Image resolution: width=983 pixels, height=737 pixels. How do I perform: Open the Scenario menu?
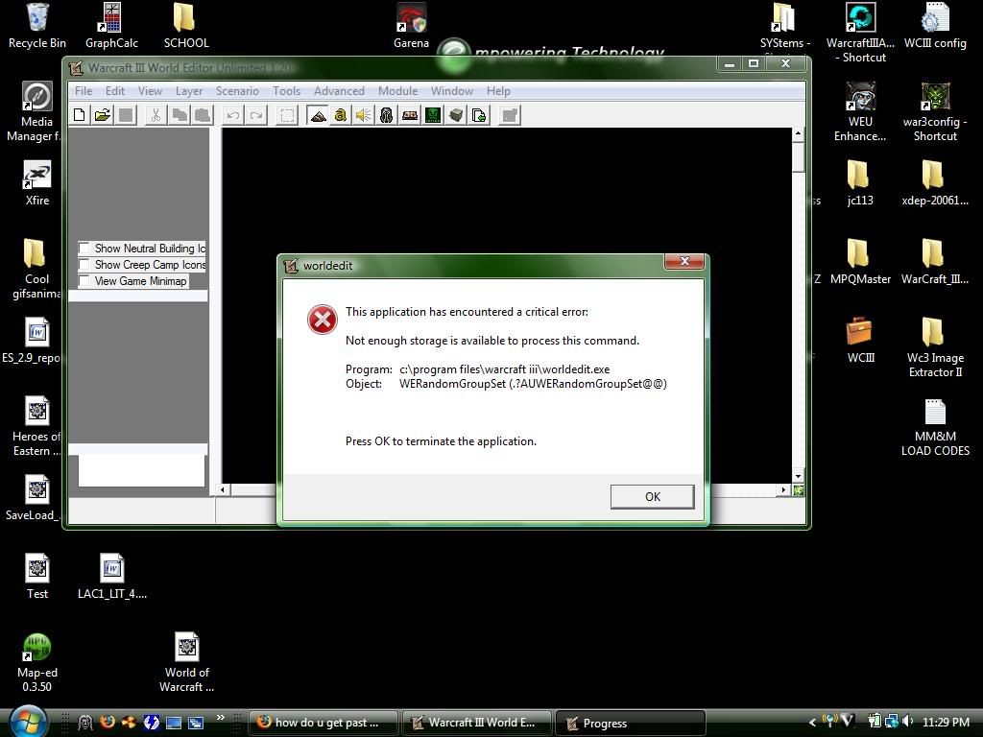[x=237, y=91]
